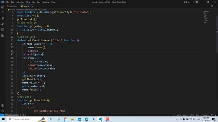Viewport: 218px width, 122px height.
Task: Click line and column position indicator
Action: (x=177, y=115)
